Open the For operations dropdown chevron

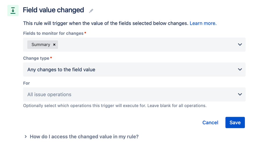[240, 94]
